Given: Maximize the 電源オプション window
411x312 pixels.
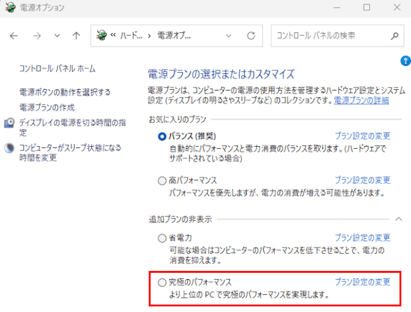Looking at the screenshot, I should [x=367, y=8].
